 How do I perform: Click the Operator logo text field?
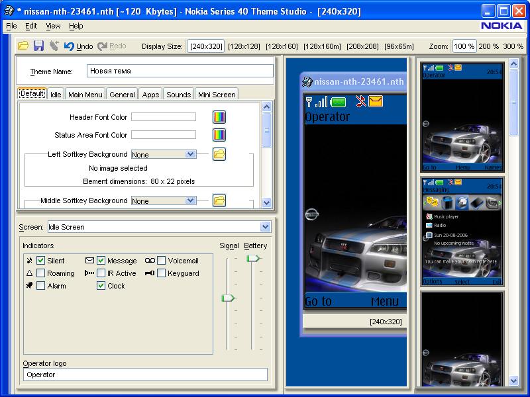point(145,375)
